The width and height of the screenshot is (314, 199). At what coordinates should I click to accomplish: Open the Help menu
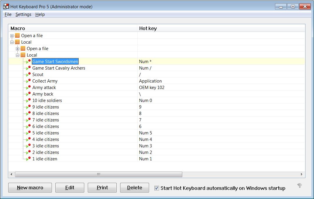pos(40,14)
